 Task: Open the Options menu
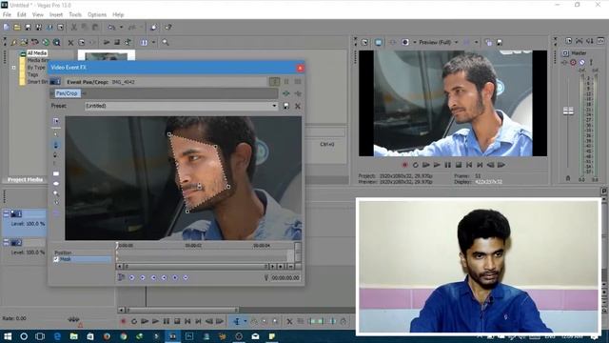(x=97, y=15)
